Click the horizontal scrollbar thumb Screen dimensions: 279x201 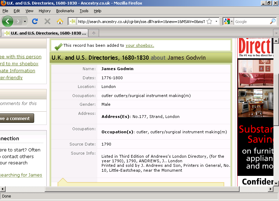pyautogui.click(x=142, y=189)
